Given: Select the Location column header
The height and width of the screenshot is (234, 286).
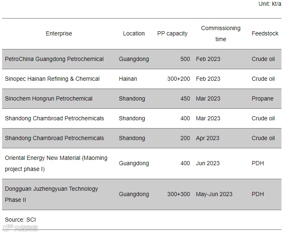Looking at the screenshot, I should click(134, 33).
